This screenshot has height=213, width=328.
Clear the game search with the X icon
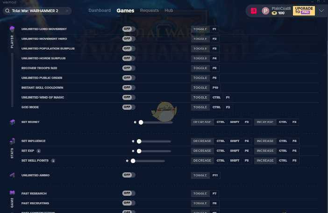pos(67,11)
